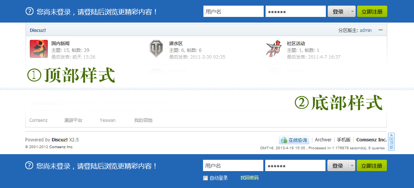Open the Discuz! category title link
Screen dimensions: 414x188
(38, 30)
